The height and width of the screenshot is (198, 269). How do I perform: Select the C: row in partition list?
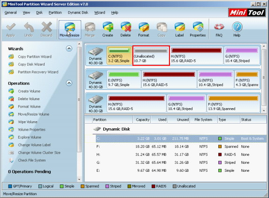click(176, 139)
